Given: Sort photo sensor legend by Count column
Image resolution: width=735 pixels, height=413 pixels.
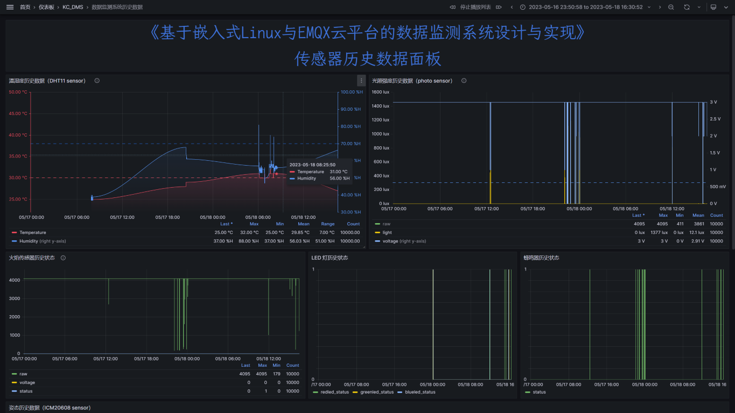Looking at the screenshot, I should coord(716,215).
